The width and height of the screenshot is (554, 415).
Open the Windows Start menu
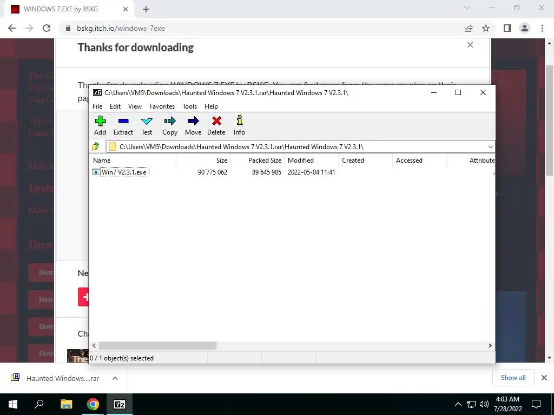13,404
